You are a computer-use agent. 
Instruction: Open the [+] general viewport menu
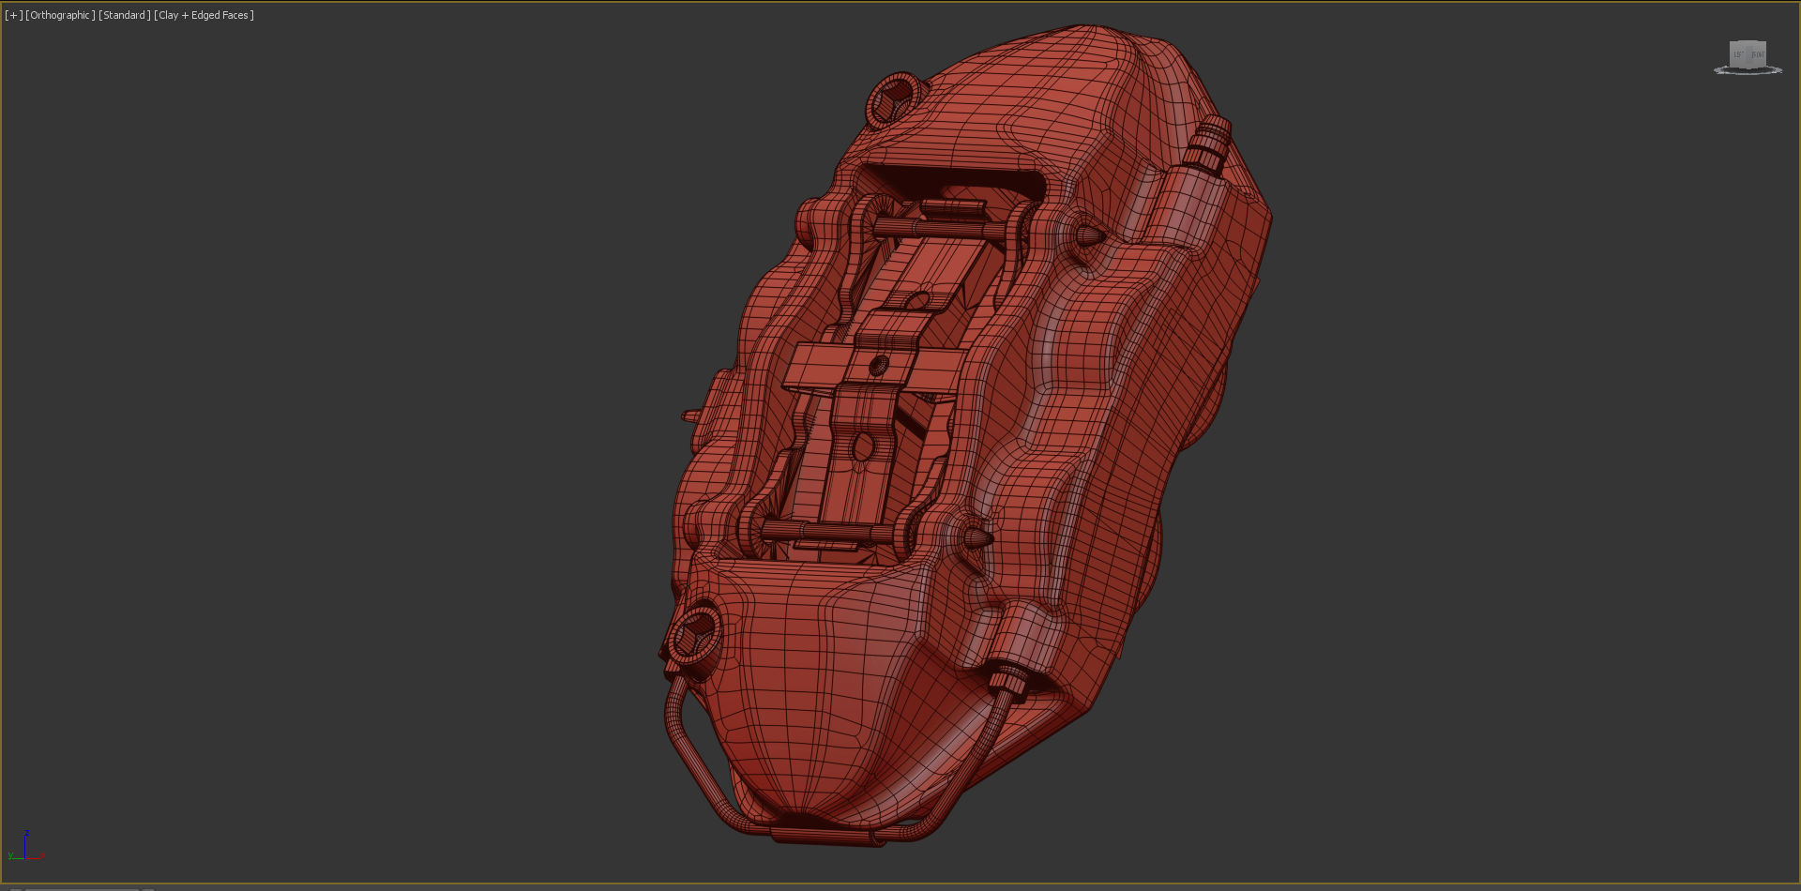(x=13, y=15)
